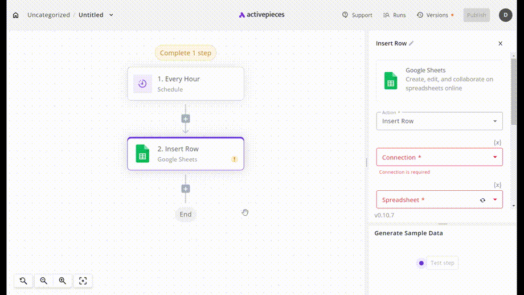Click the activepieces logo
The image size is (524, 295).
coord(261,15)
